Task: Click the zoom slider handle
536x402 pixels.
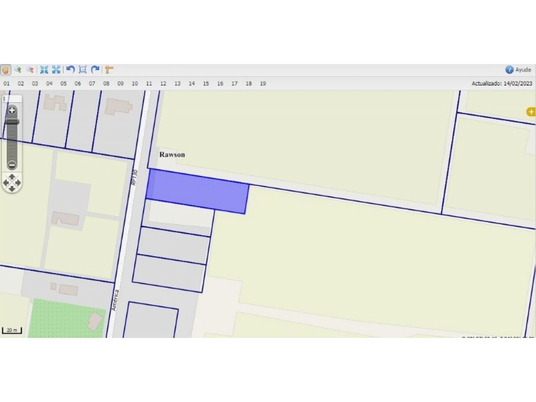Action: 12,122
